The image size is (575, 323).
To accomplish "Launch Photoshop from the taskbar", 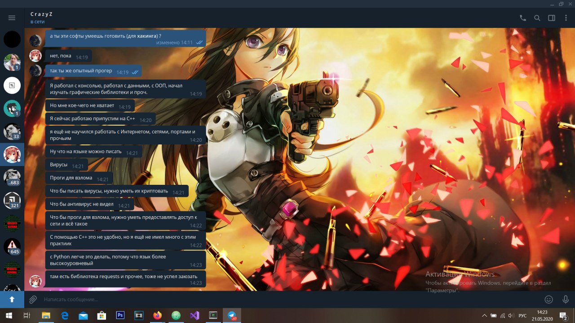I will pyautogui.click(x=120, y=315).
